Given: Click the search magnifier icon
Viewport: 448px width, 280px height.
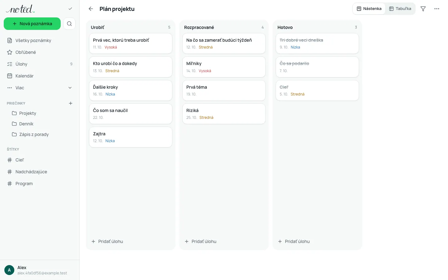Looking at the screenshot, I should point(69,24).
